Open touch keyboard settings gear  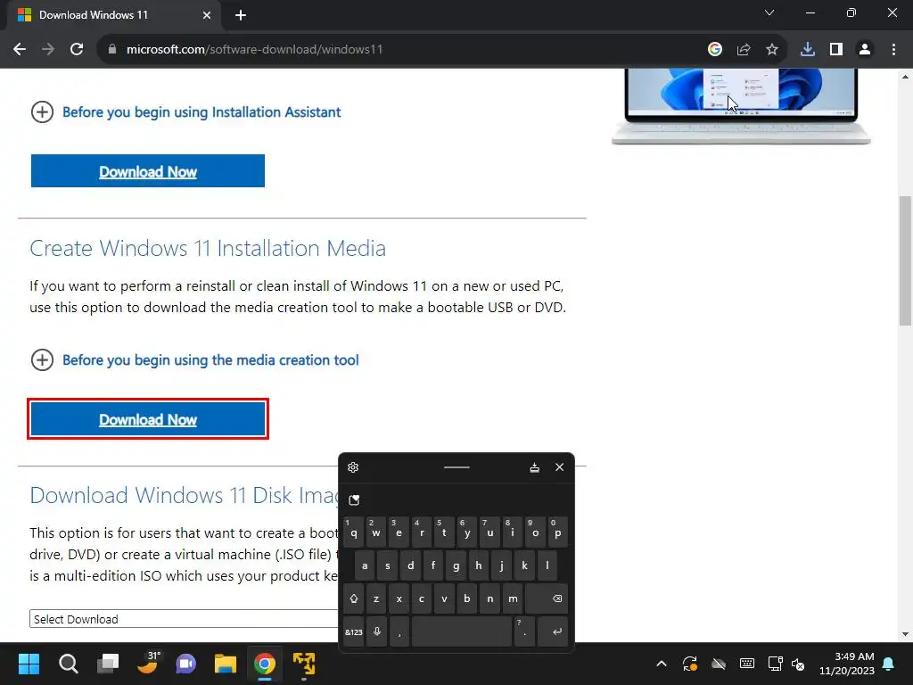[x=353, y=467]
